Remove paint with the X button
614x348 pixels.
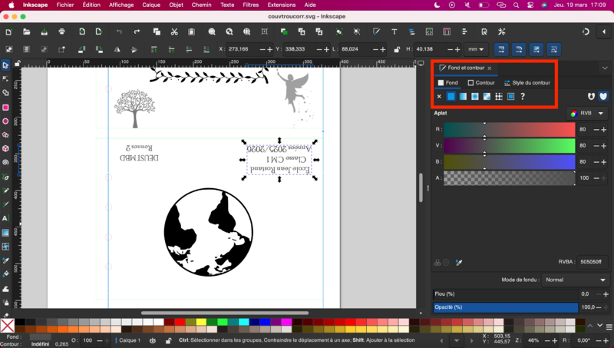tap(439, 96)
